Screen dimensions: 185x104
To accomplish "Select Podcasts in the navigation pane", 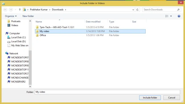I will pos(16,21).
